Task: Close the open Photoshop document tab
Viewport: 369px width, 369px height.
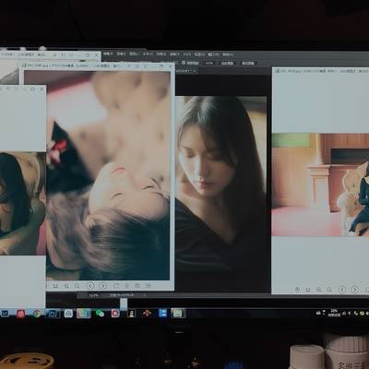Action: tap(195, 71)
